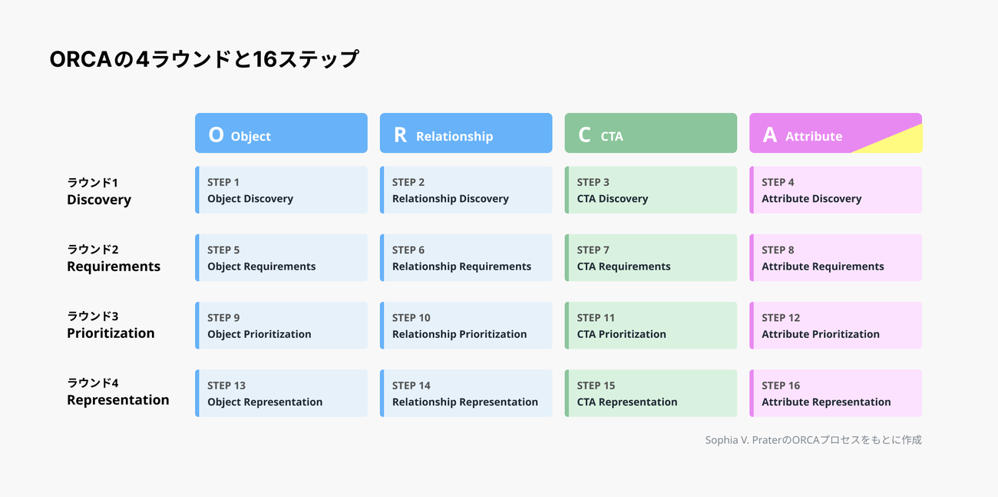Screen dimensions: 998x497
Task: Select STEP 9 Object Prioritization card
Action: (x=281, y=326)
